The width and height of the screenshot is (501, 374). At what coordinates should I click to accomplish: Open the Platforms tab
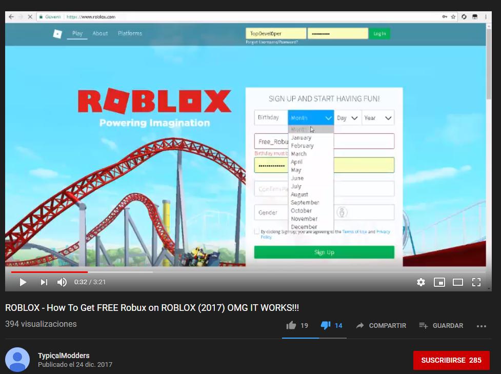point(130,33)
